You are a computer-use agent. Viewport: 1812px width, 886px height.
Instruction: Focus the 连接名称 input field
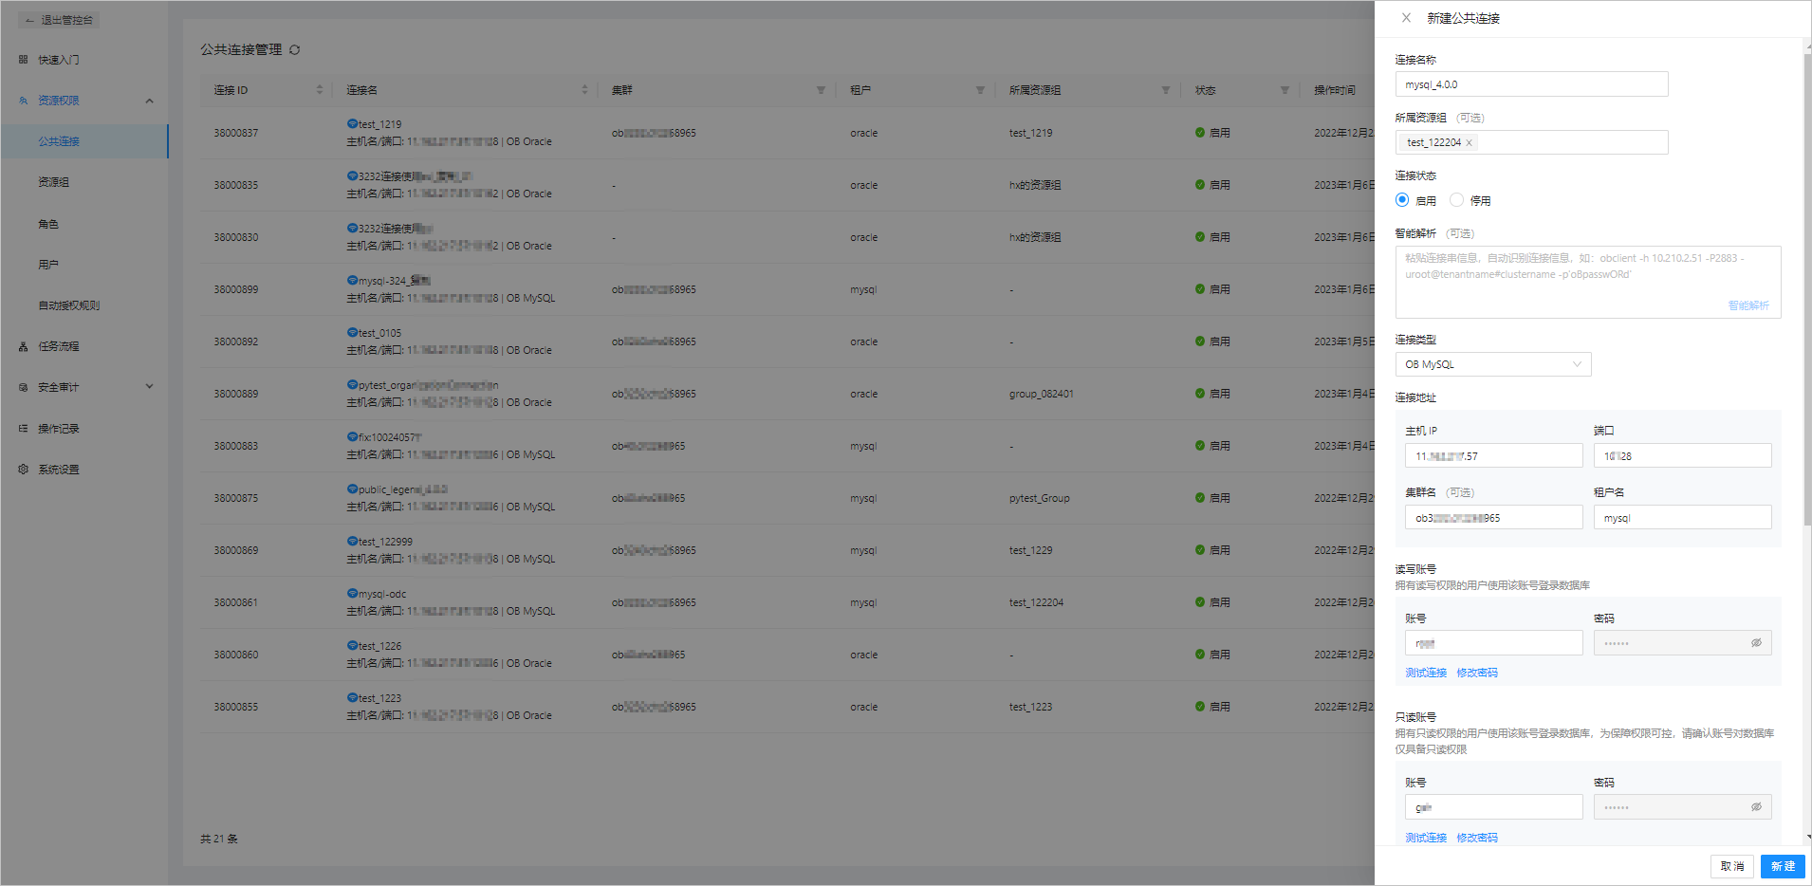point(1531,84)
